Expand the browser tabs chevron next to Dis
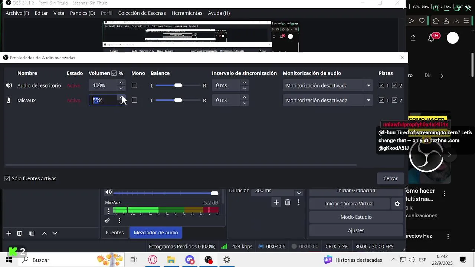Image resolution: width=475 pixels, height=267 pixels. [x=442, y=76]
